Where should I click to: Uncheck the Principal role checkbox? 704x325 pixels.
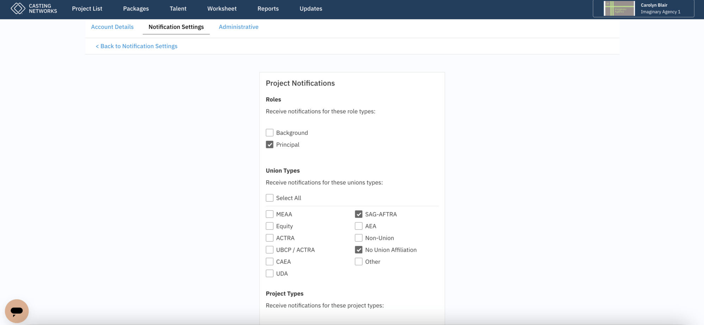click(x=270, y=144)
